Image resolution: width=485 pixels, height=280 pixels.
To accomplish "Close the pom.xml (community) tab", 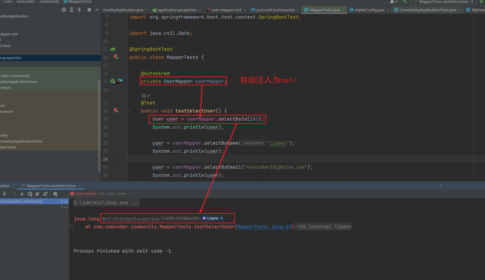I will coord(298,10).
